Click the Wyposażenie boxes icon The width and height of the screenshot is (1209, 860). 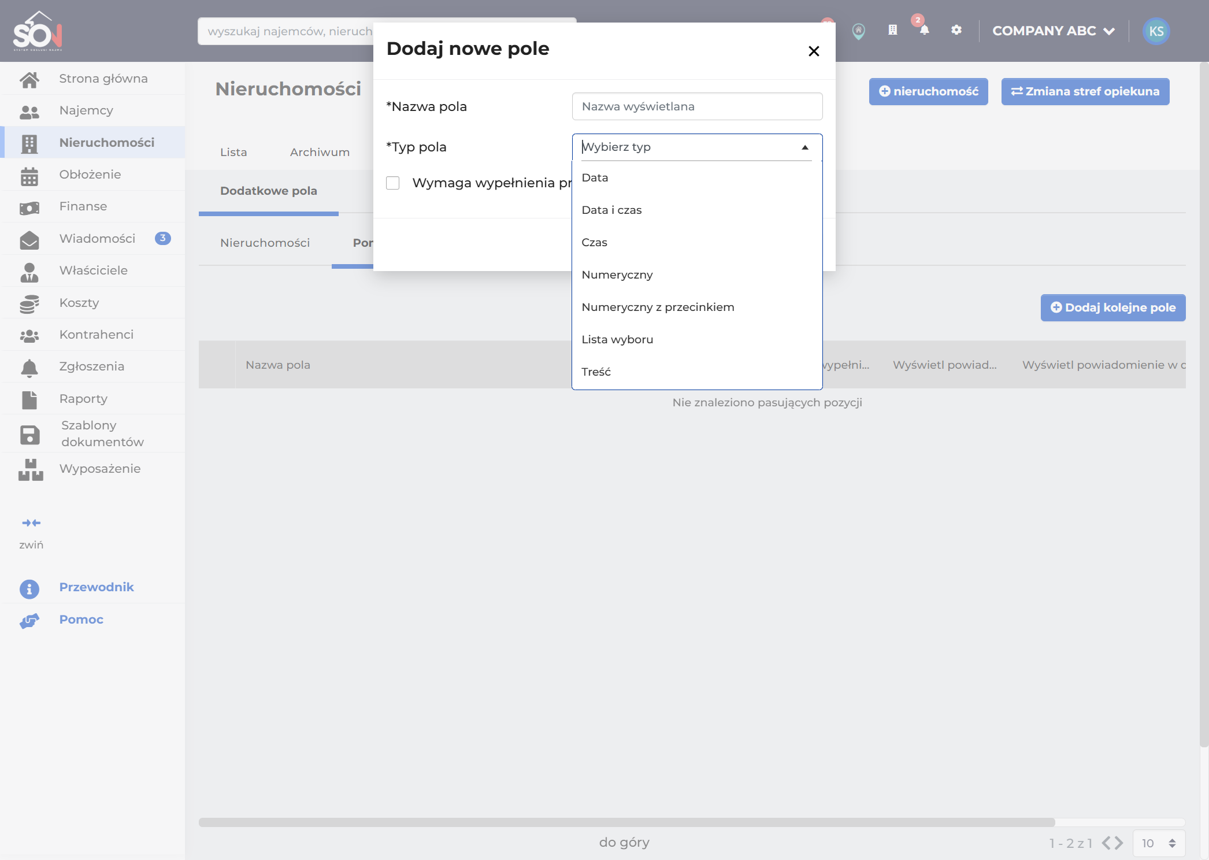point(31,469)
